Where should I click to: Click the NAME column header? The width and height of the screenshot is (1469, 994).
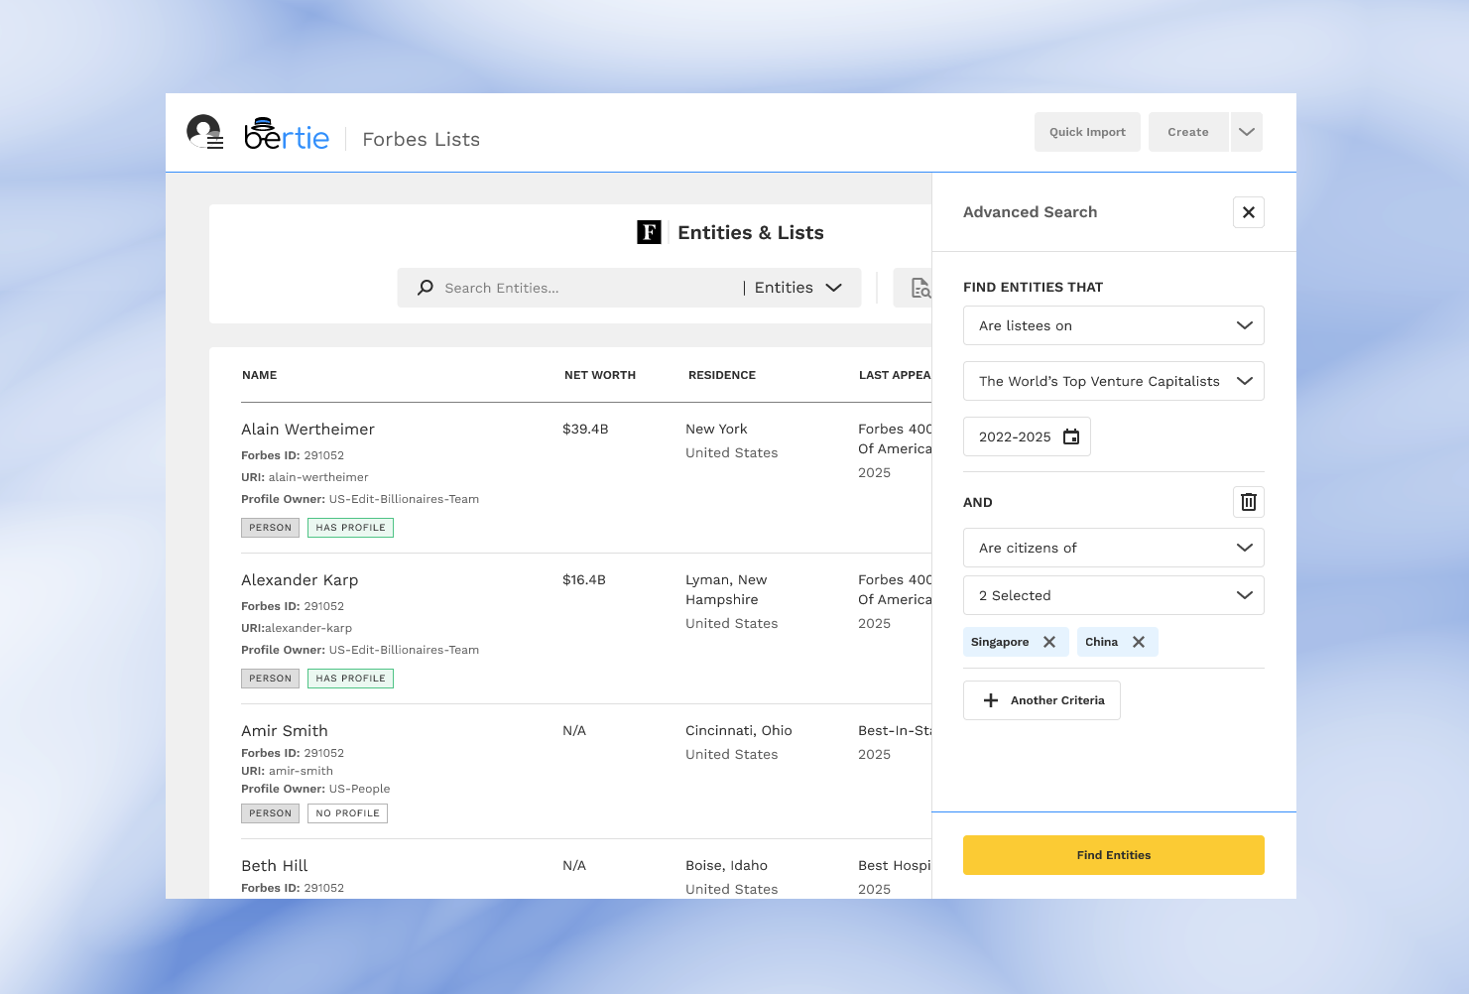[x=260, y=375]
